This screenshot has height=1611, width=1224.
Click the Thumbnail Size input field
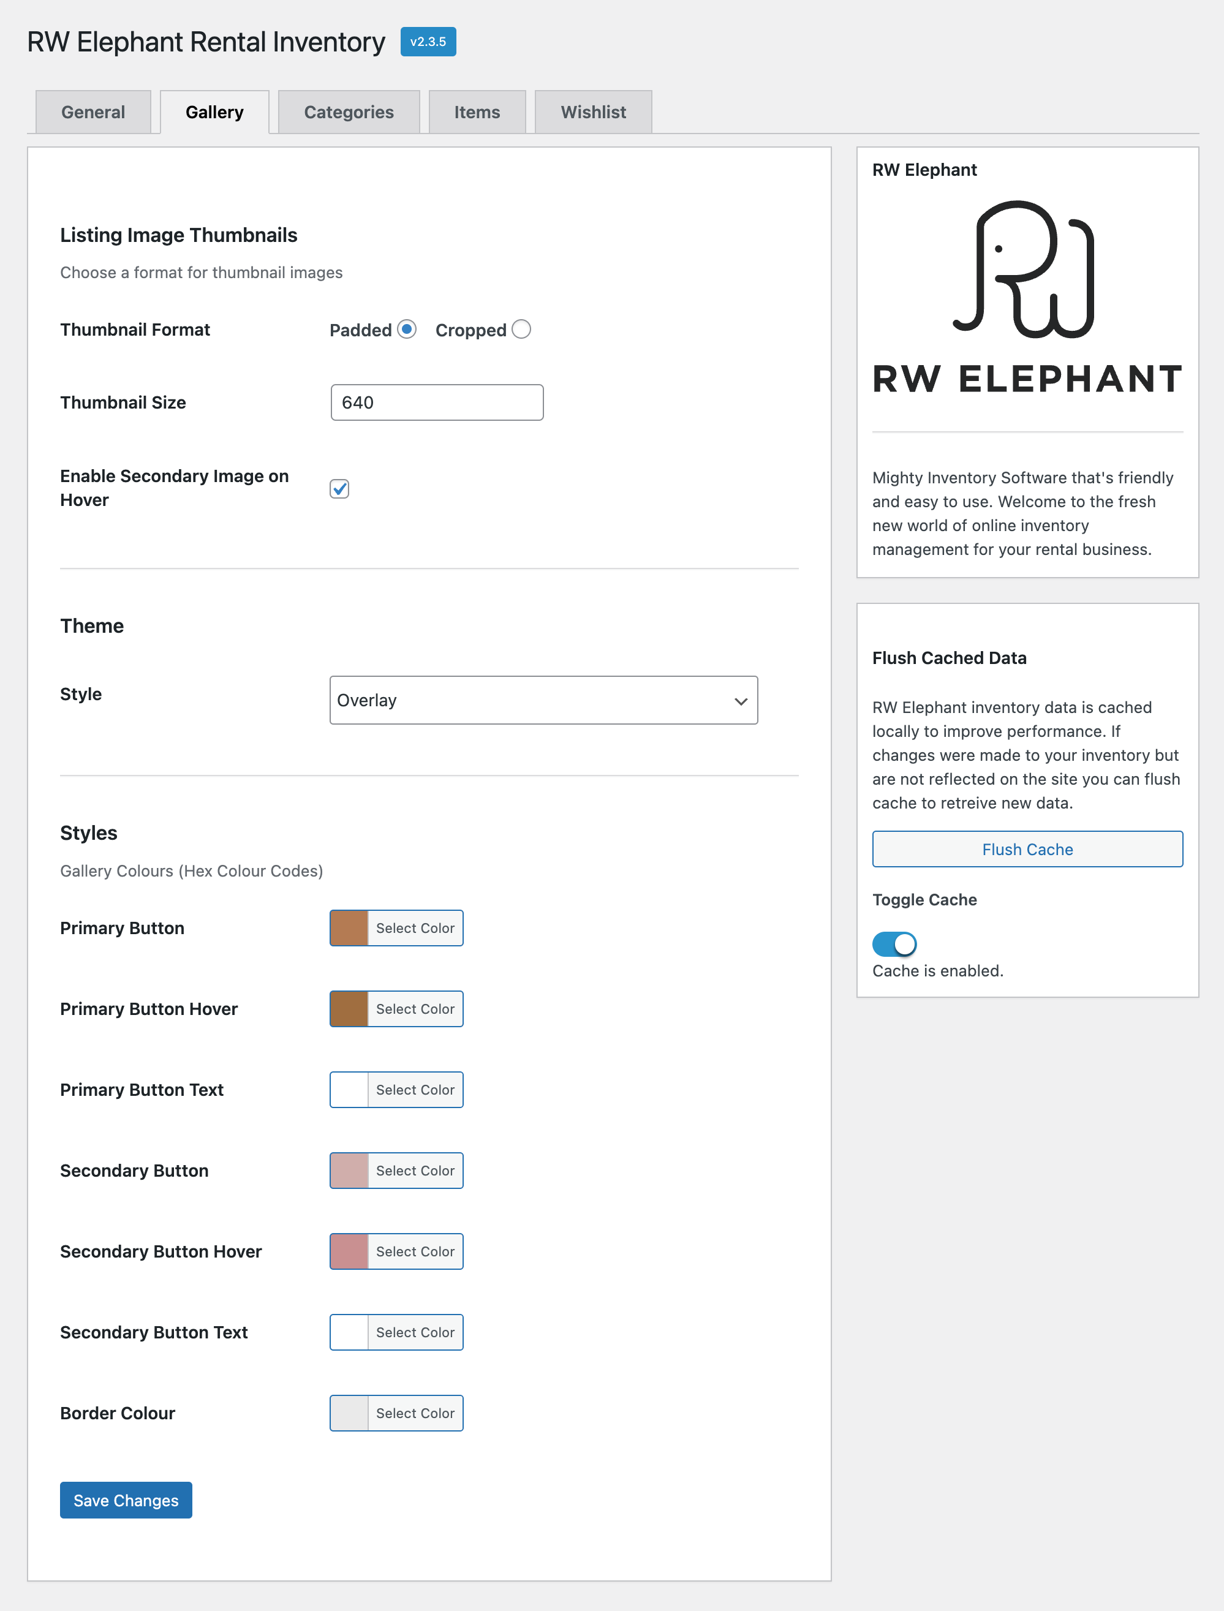tap(437, 403)
